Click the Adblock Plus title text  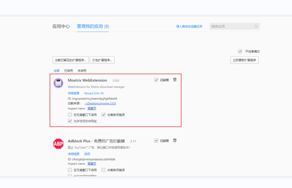pyautogui.click(x=96, y=141)
